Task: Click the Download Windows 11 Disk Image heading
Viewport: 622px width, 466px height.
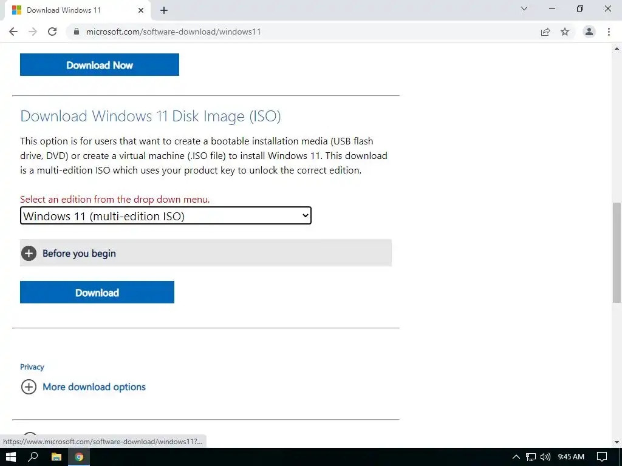Action: tap(151, 116)
